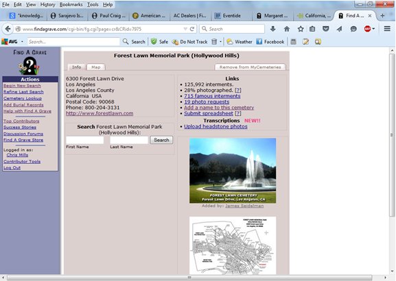Go to the browser home page icon
The width and height of the screenshot is (396, 281).
tap(287, 29)
